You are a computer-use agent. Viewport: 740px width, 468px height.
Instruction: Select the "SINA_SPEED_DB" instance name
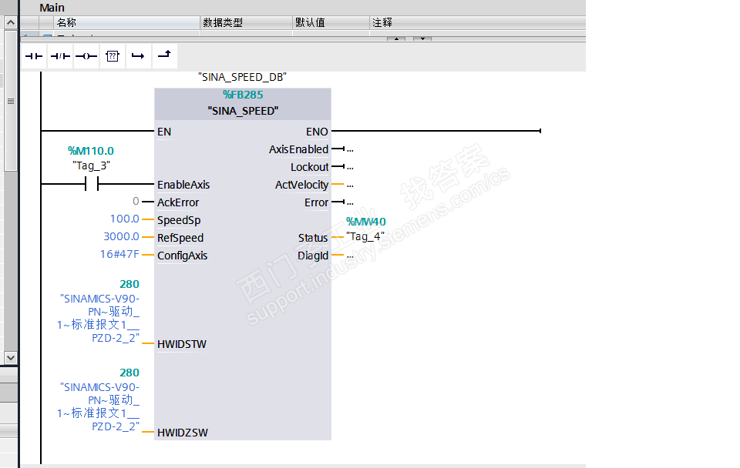243,77
